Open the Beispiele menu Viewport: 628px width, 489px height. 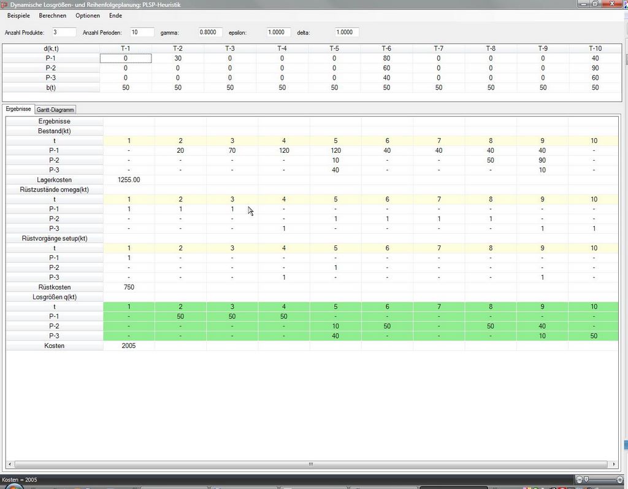point(18,15)
